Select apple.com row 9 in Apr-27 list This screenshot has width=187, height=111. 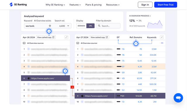(120, 96)
